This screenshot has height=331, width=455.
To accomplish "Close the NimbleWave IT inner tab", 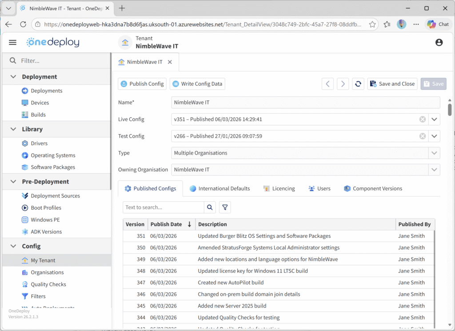I will [x=170, y=62].
